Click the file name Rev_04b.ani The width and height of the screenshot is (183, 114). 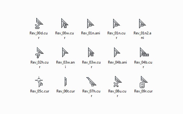[x=117, y=62]
